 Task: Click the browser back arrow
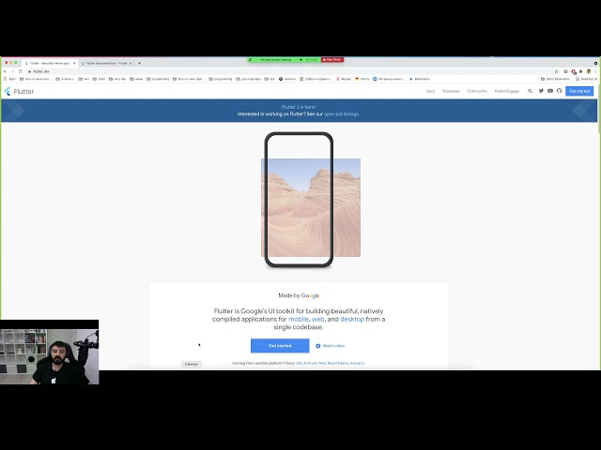pyautogui.click(x=5, y=71)
